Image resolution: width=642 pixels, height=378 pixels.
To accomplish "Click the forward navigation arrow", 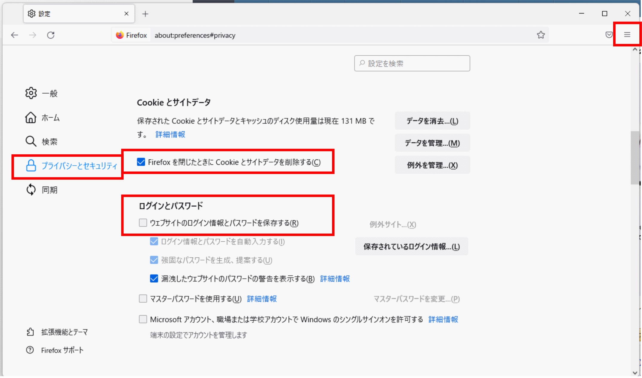I will pyautogui.click(x=32, y=35).
